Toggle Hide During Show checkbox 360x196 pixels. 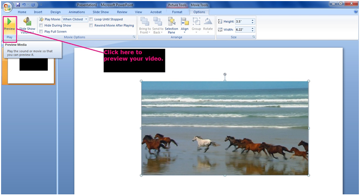[x=41, y=26]
